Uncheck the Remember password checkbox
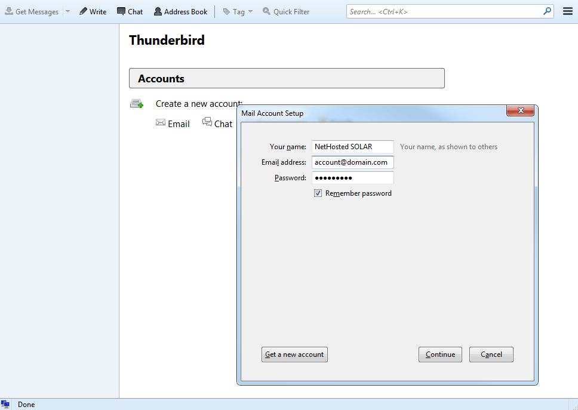 point(318,193)
